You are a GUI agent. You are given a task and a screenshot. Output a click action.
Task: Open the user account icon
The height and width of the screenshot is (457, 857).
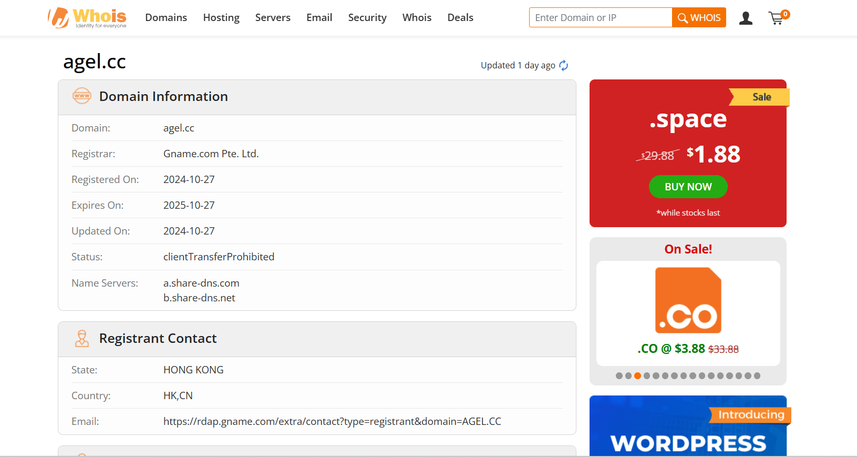[x=746, y=18]
